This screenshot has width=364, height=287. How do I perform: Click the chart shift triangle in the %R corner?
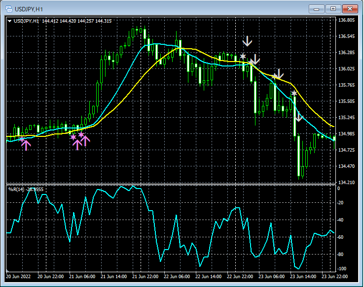click(x=8, y=270)
